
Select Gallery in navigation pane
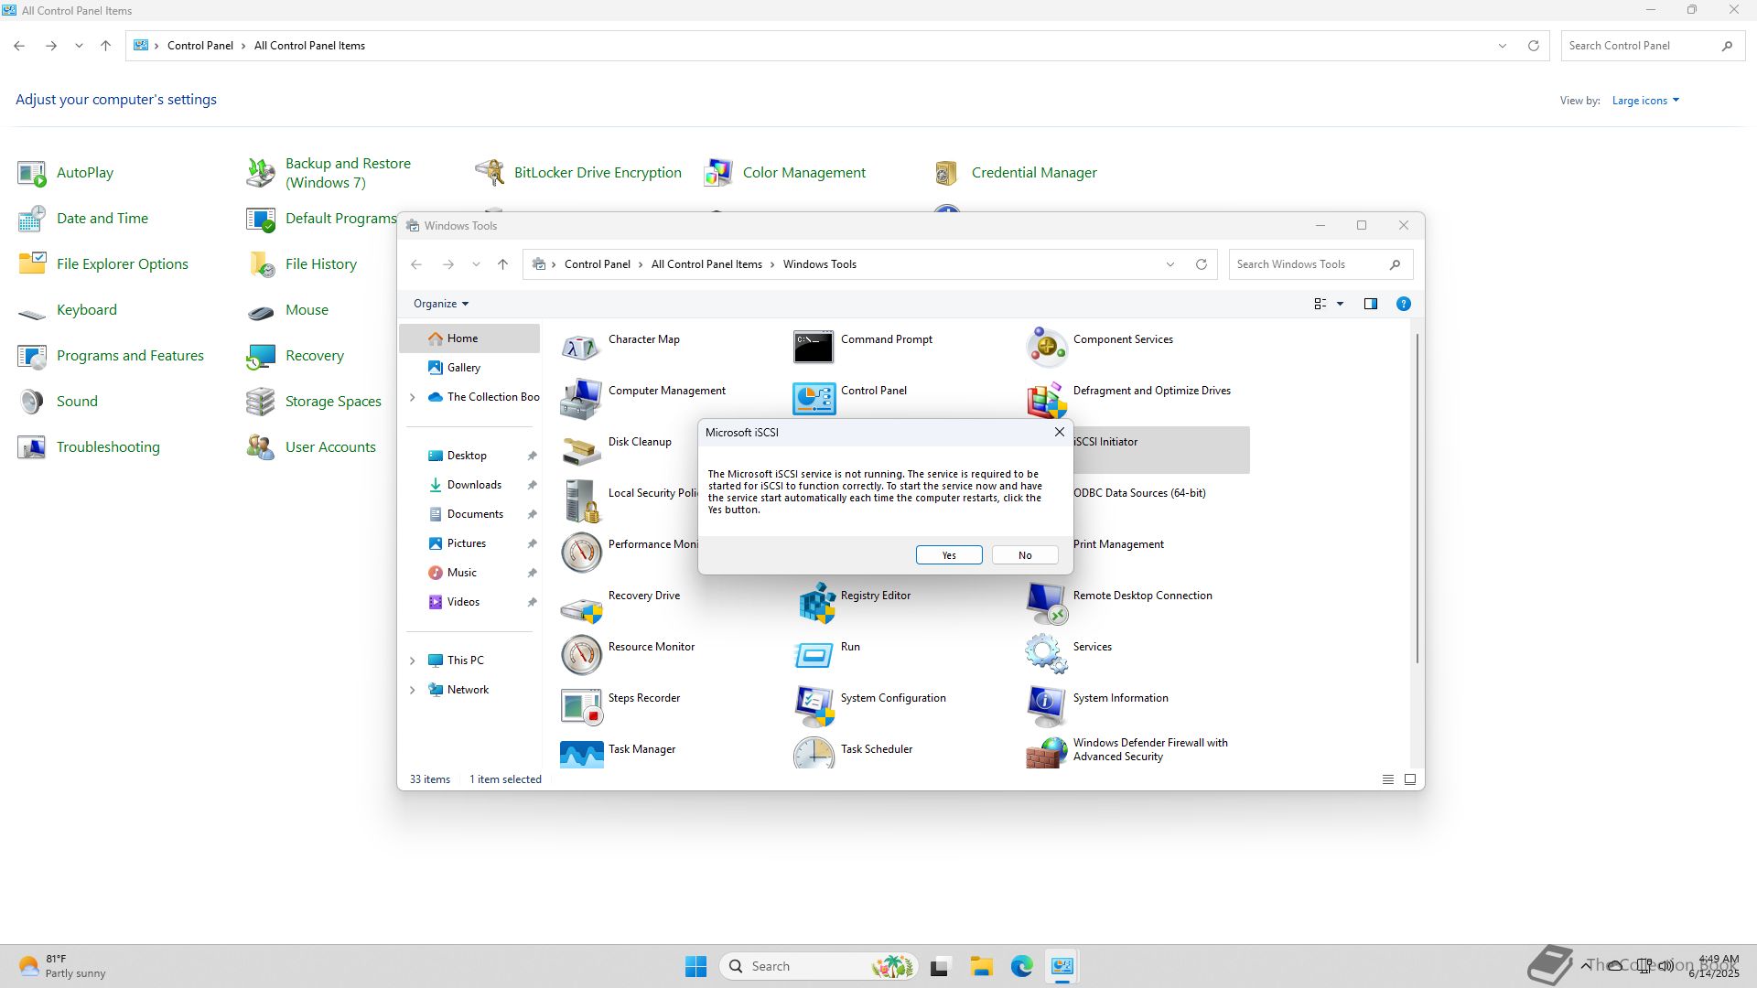tap(463, 368)
